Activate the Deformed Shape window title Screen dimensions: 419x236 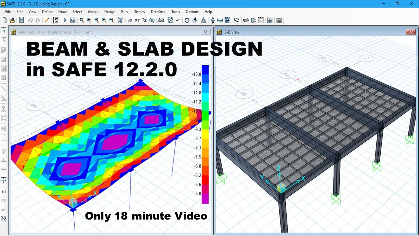pos(55,32)
